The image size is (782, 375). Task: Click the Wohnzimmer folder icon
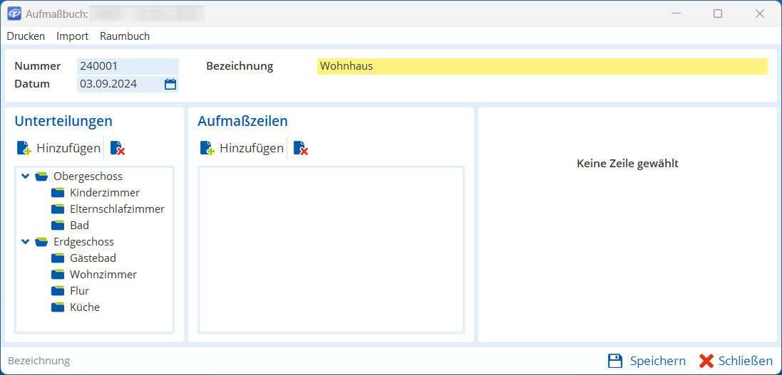click(x=58, y=275)
